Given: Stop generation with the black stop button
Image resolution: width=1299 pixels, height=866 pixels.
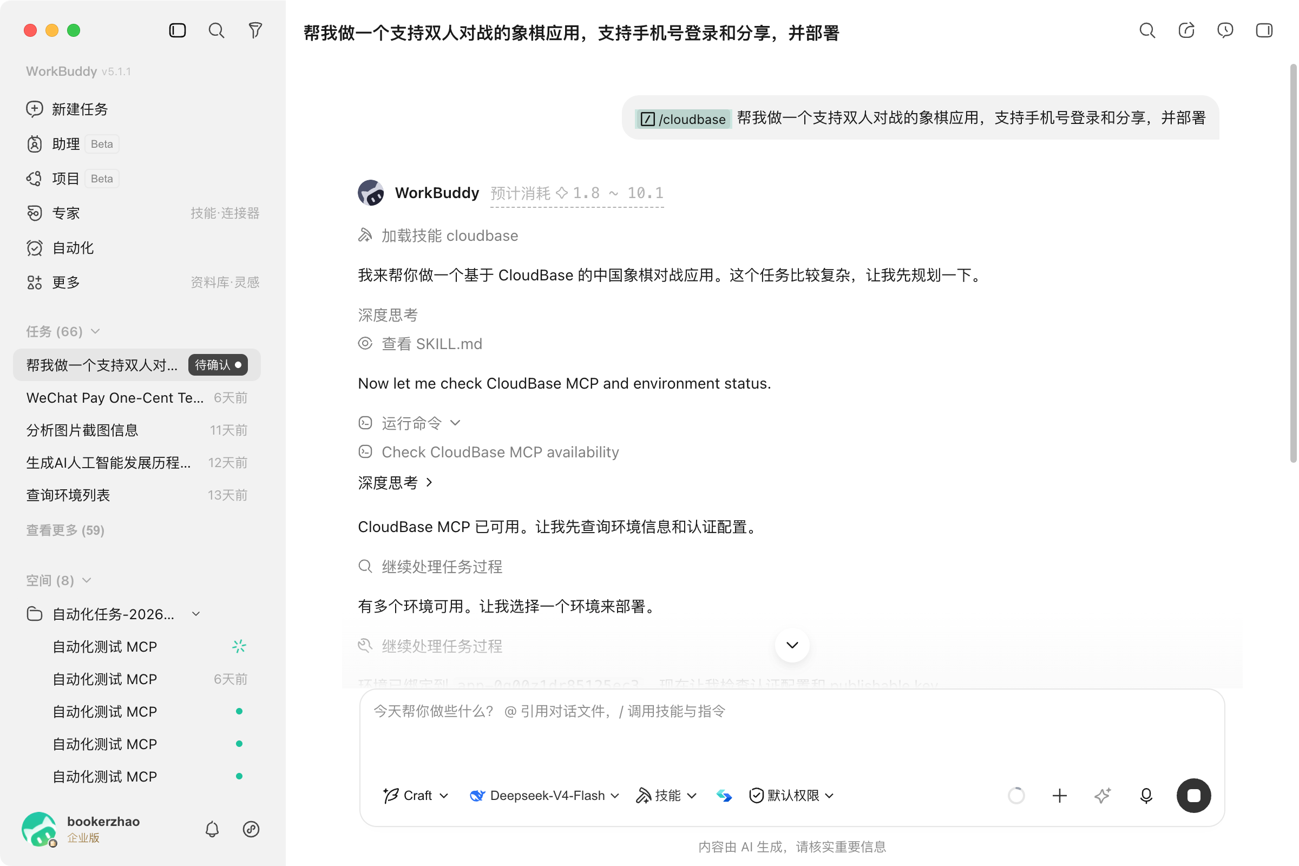Looking at the screenshot, I should [1193, 795].
